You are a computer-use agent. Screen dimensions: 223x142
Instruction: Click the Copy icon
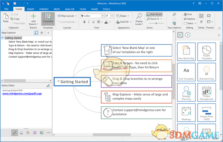pos(12,19)
